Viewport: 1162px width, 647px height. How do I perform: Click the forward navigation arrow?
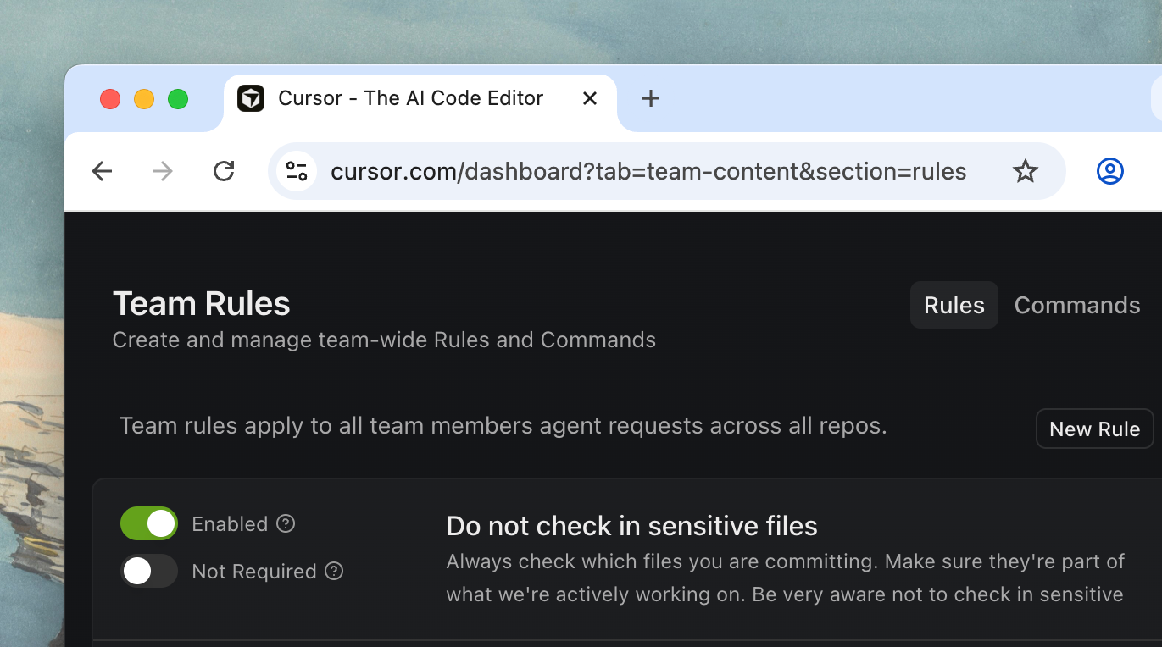pyautogui.click(x=163, y=170)
